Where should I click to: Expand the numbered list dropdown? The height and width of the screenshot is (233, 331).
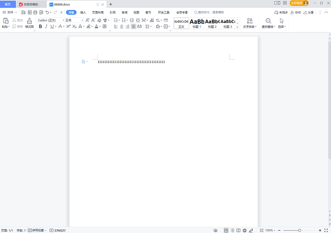point(127,20)
